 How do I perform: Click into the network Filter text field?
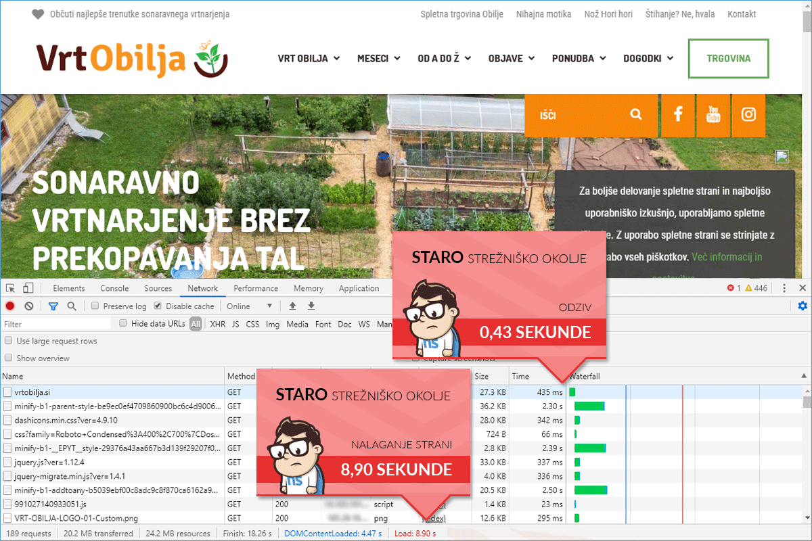click(58, 324)
